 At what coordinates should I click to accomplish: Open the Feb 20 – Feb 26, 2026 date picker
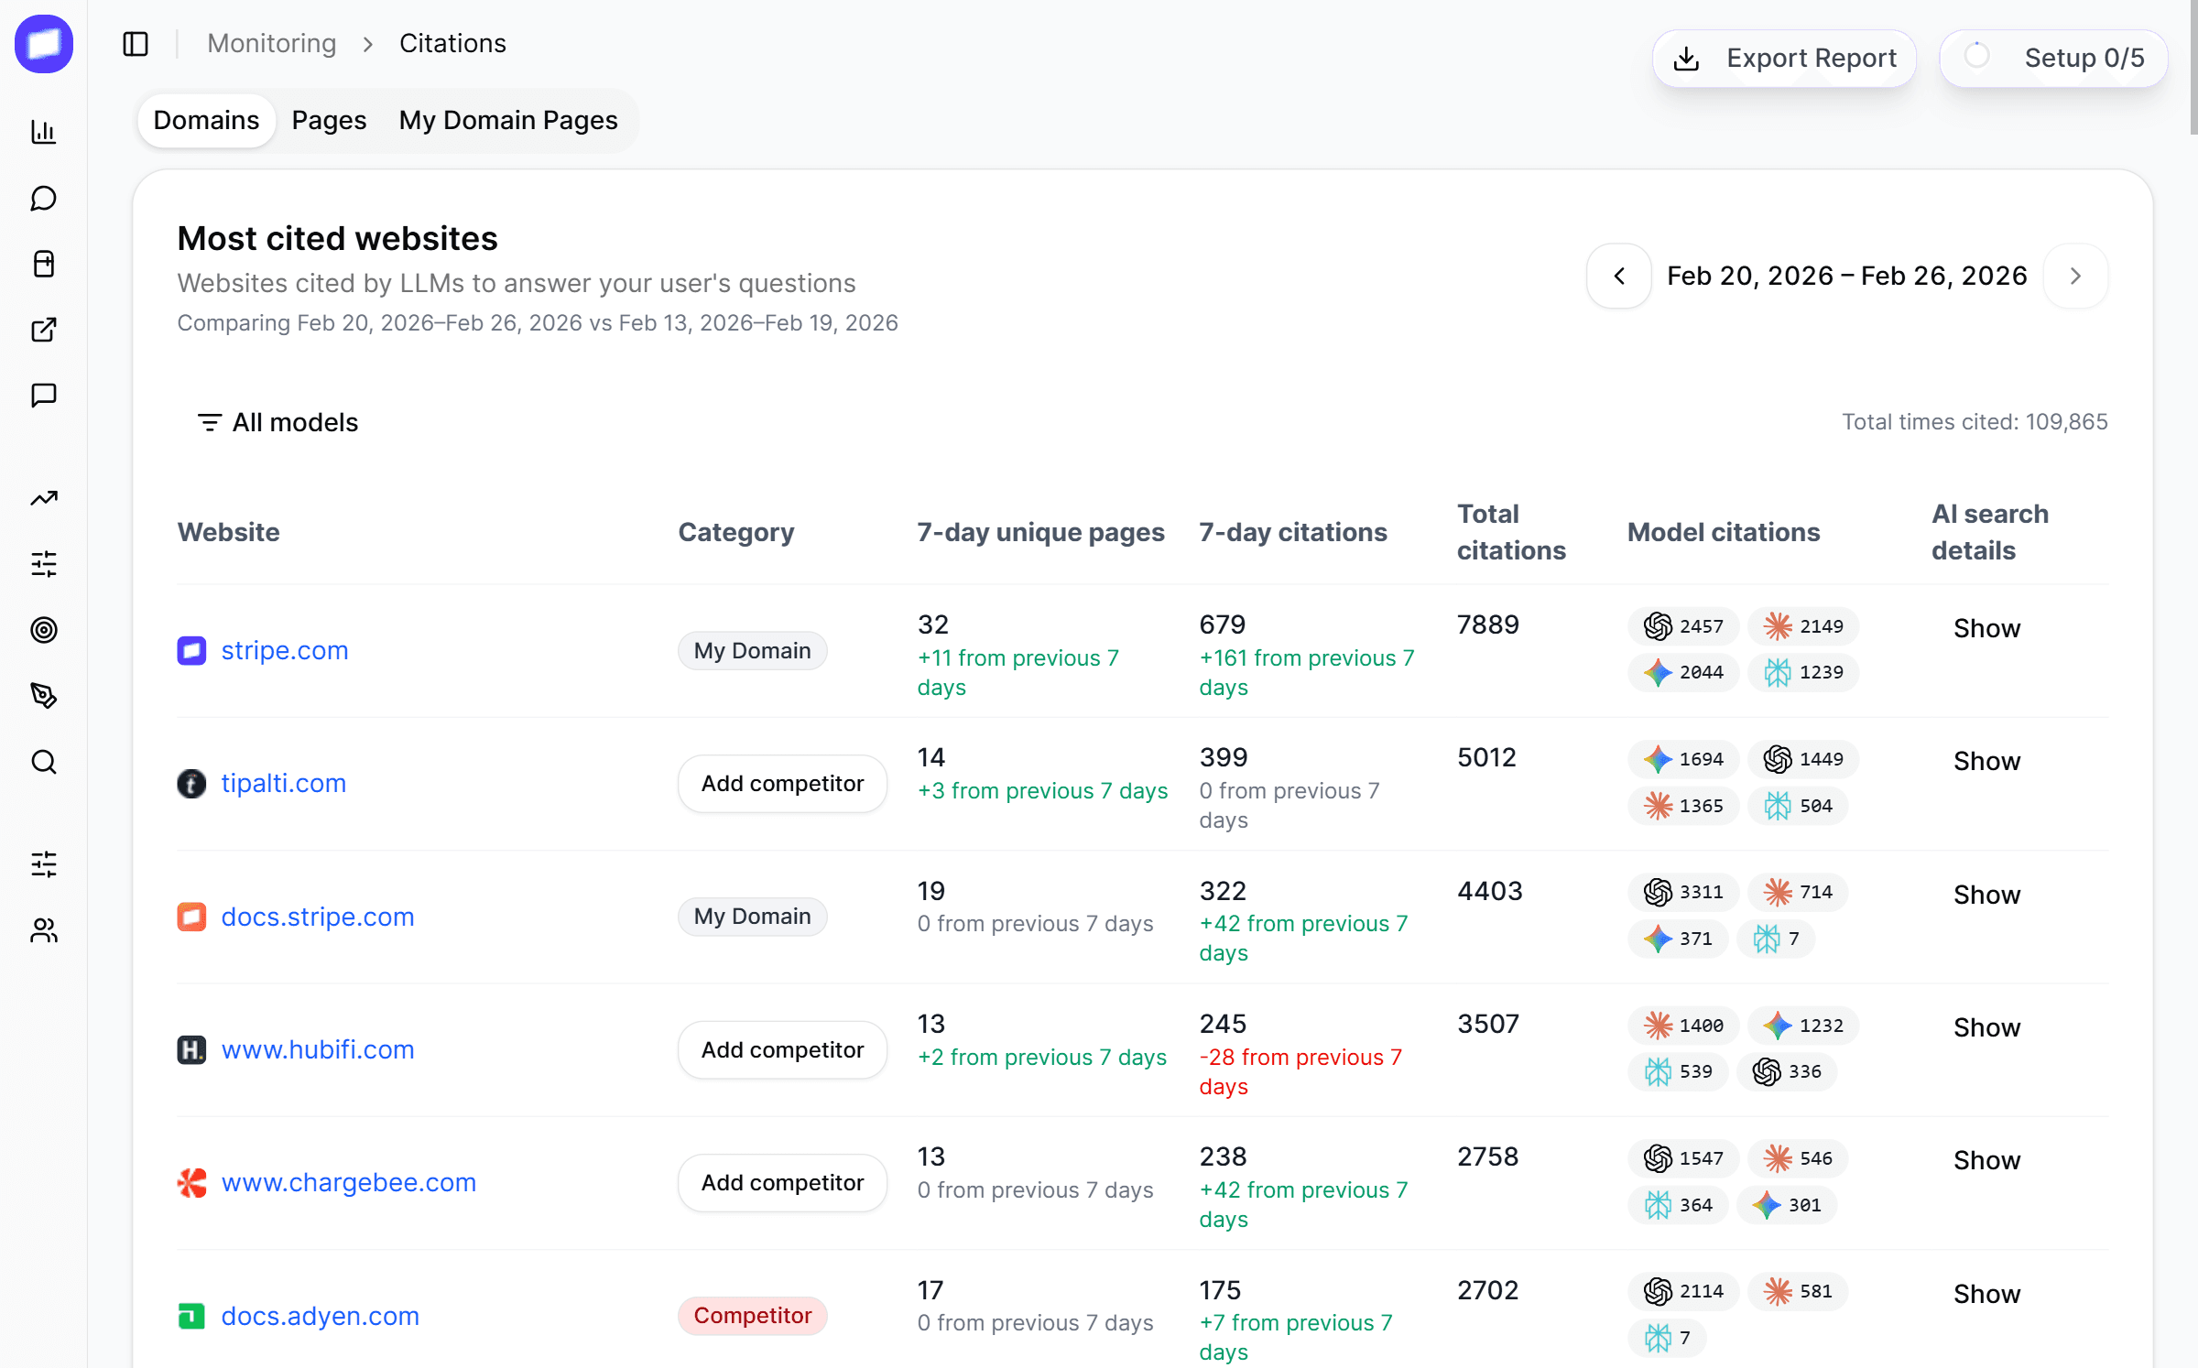1846,276
